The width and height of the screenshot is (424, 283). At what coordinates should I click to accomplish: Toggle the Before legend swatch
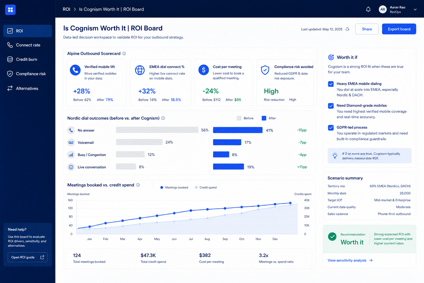point(239,118)
